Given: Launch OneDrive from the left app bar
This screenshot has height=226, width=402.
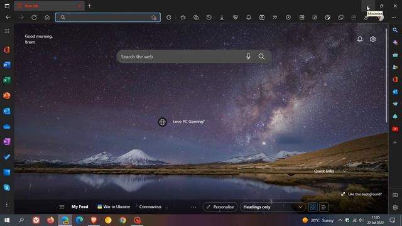Looking at the screenshot, I should pos(7,126).
